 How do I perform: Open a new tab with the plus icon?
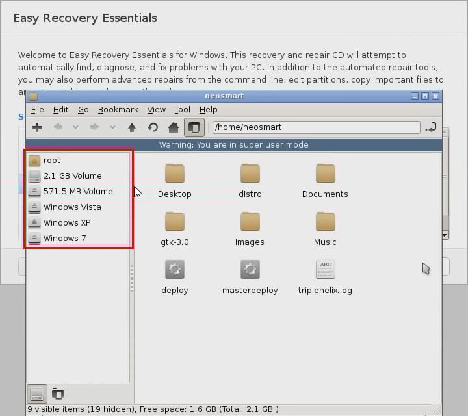[37, 127]
